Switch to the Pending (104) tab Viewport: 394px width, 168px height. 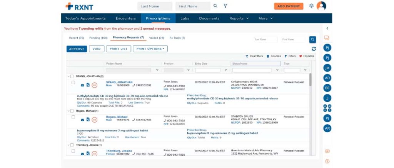pyautogui.click(x=98, y=38)
